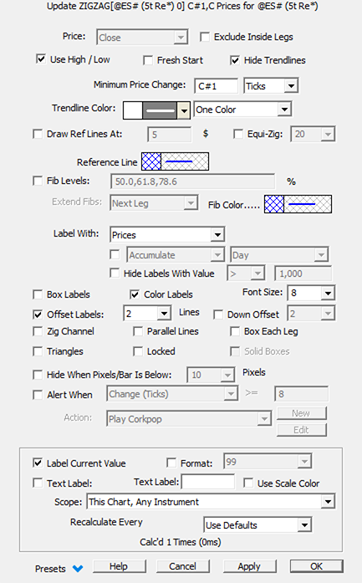362x583 pixels.
Task: Click the Trendline Color white swatch
Action: click(x=133, y=110)
